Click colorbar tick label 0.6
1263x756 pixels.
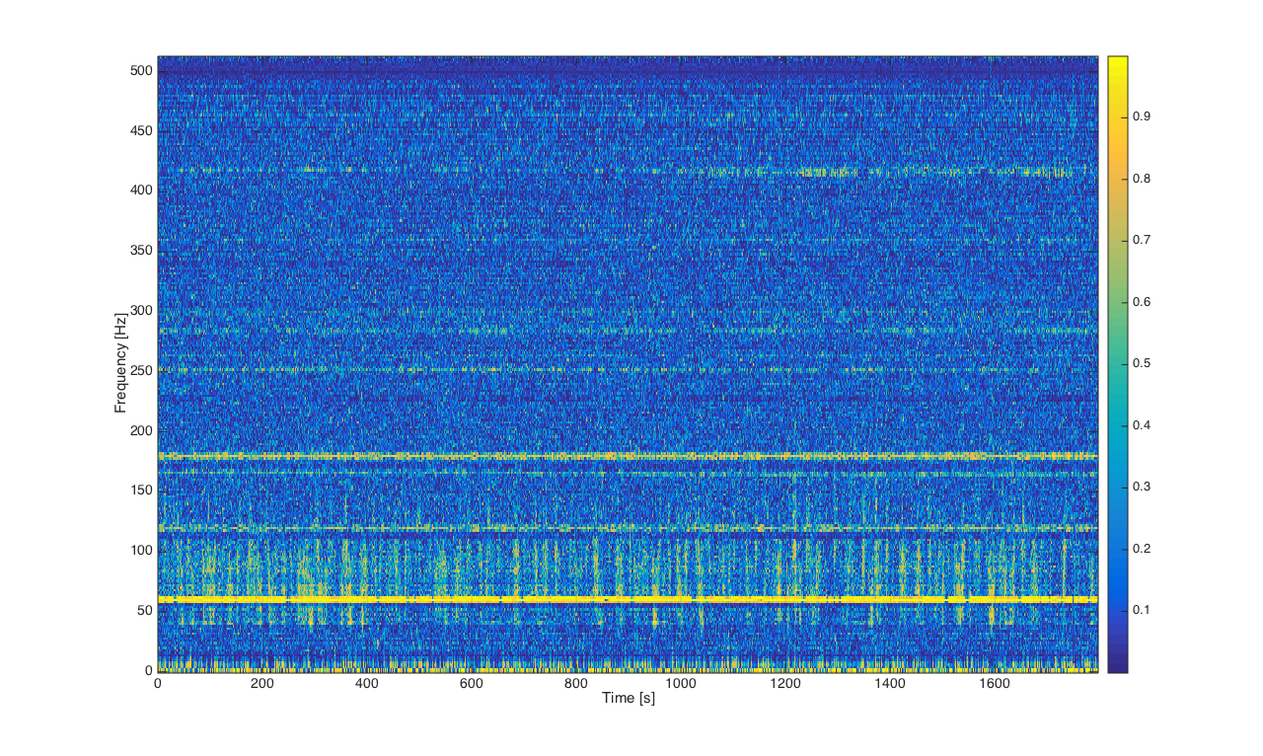pyautogui.click(x=1143, y=302)
